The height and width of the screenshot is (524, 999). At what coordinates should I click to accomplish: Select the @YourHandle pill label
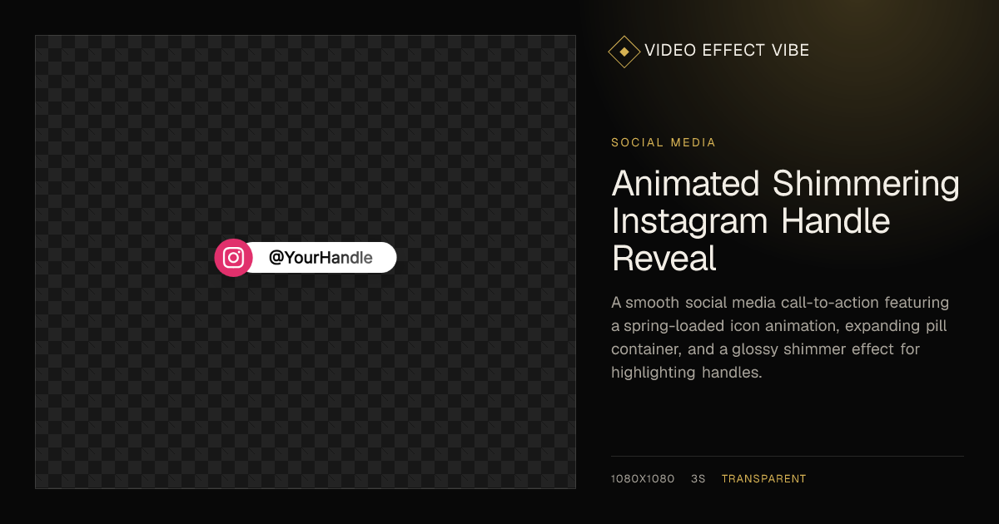[x=321, y=258]
